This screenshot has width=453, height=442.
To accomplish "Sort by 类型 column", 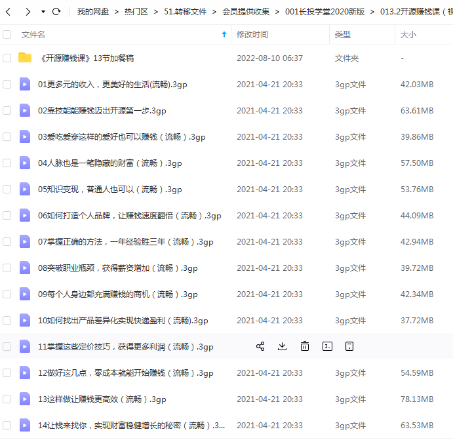I will (x=343, y=35).
